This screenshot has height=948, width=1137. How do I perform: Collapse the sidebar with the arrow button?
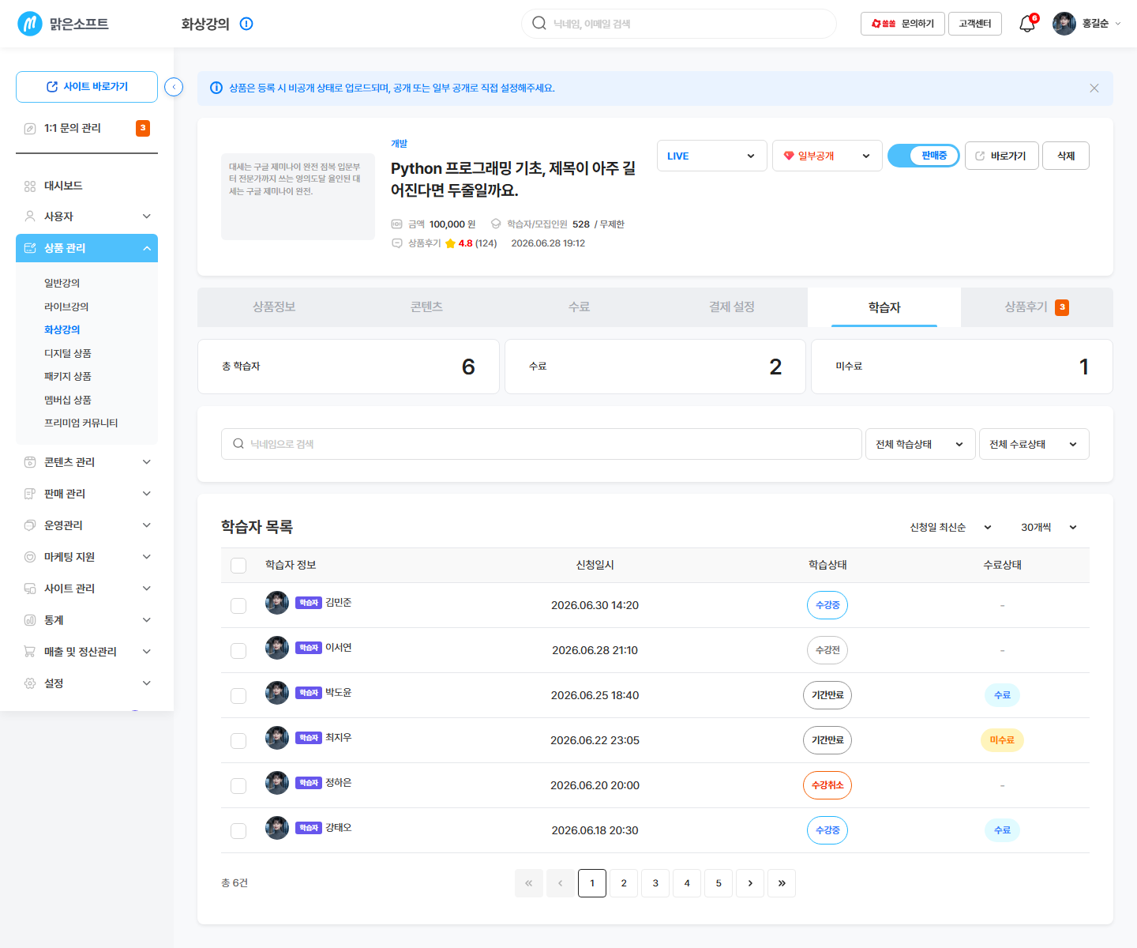[174, 87]
